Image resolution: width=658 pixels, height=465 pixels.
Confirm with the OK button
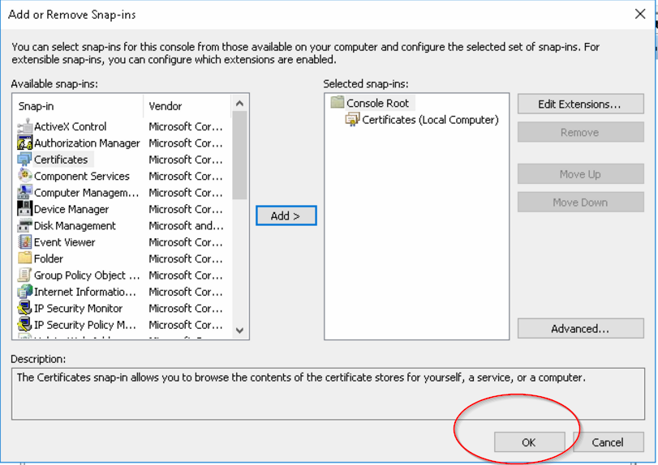point(529,442)
